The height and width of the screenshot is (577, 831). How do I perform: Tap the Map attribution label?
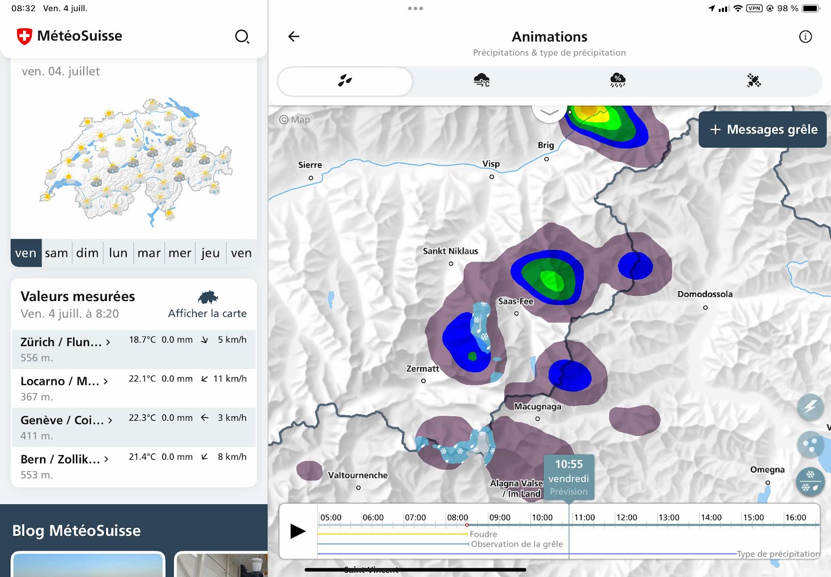[294, 120]
